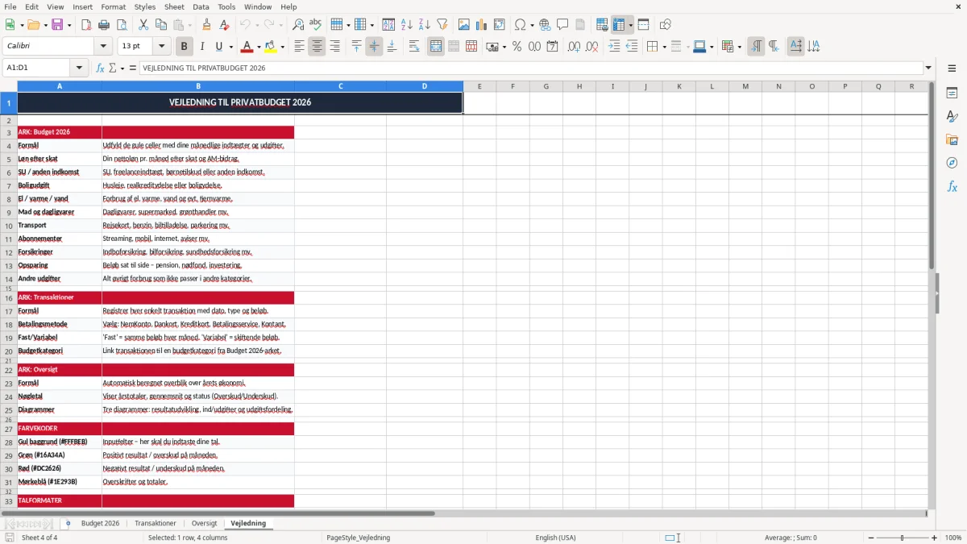Image resolution: width=967 pixels, height=544 pixels.
Task: Expand the font color palette arrow
Action: pos(259,47)
